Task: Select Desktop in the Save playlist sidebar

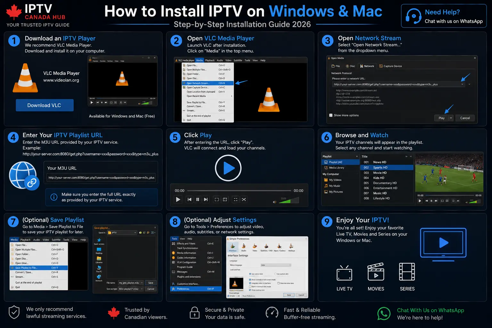Action: point(99,250)
